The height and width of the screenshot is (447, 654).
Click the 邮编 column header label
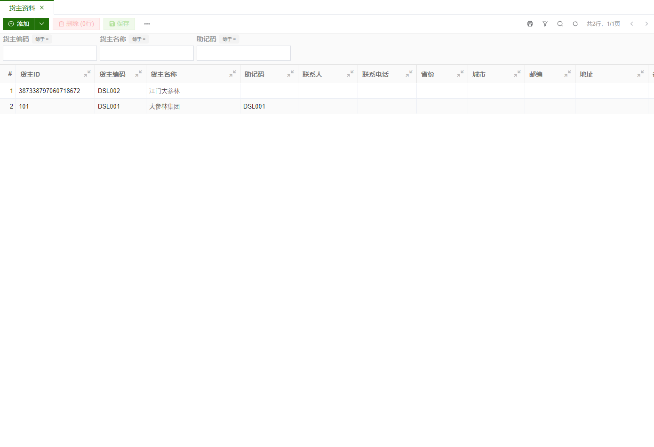pos(536,74)
